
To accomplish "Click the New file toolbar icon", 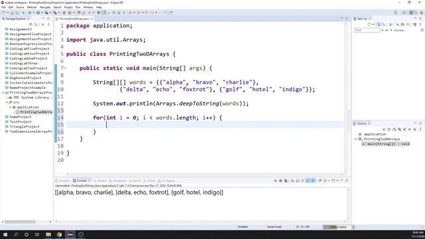I will point(4,13).
